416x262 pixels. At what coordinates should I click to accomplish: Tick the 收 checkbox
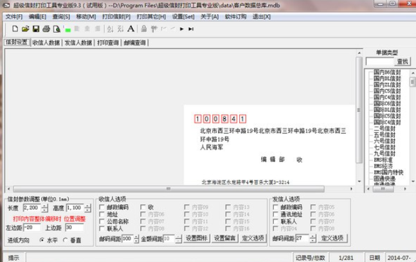point(143,207)
